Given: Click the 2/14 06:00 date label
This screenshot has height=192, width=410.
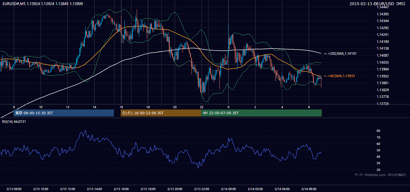Looking at the screenshot, I should pos(309,189).
